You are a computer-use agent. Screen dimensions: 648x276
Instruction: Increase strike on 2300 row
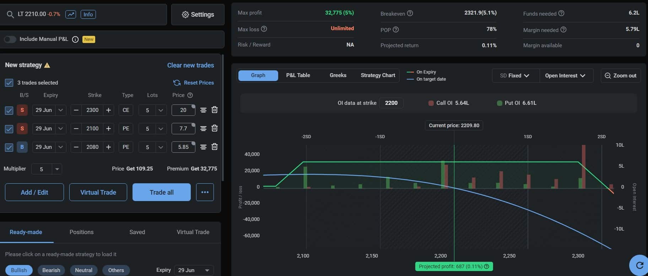108,110
